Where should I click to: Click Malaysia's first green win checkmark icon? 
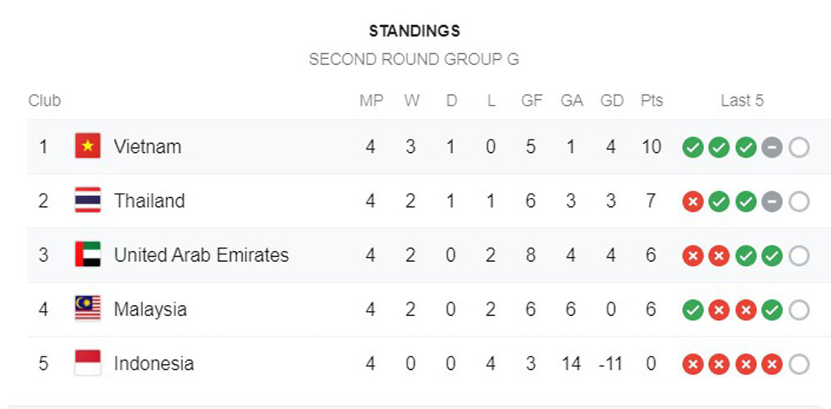click(693, 310)
